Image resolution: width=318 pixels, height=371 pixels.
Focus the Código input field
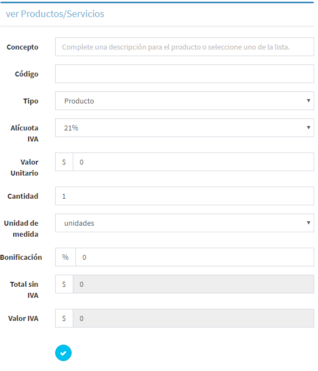[x=185, y=74]
